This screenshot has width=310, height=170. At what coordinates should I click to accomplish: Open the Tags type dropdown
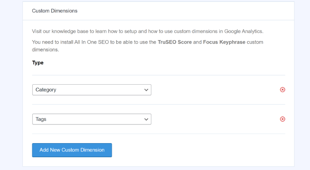92,119
